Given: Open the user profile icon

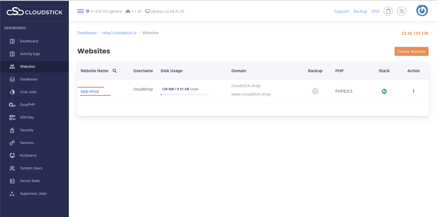Looking at the screenshot, I should pos(402,11).
